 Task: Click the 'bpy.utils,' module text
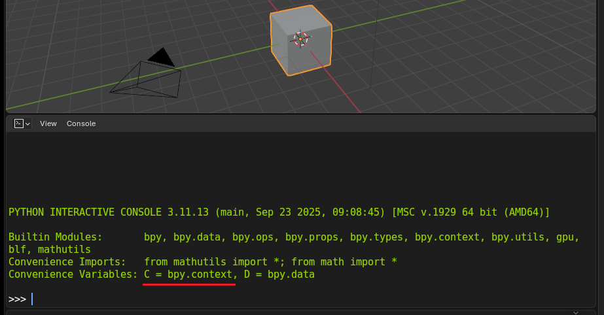[520, 237]
